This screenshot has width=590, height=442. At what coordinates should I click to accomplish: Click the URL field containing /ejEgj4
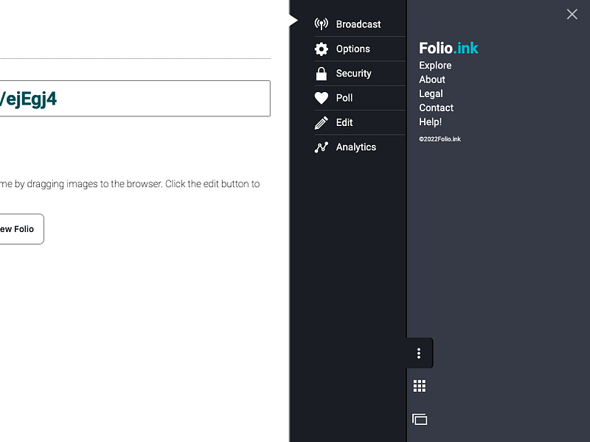tap(135, 99)
